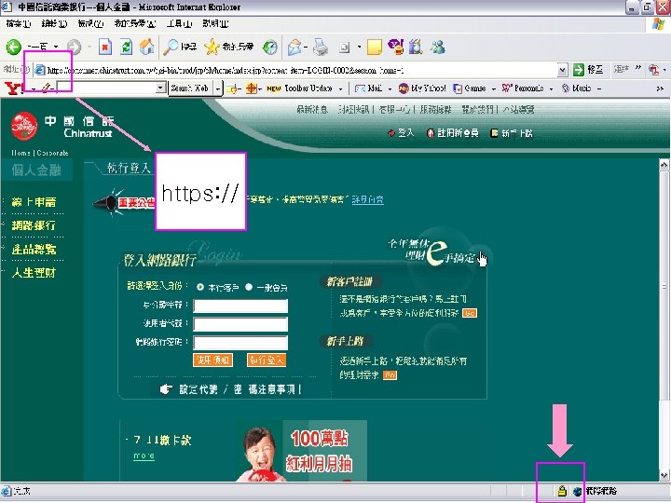The height and width of the screenshot is (503, 671).
Task: Open the Help menu in menu bar
Action: point(215,24)
